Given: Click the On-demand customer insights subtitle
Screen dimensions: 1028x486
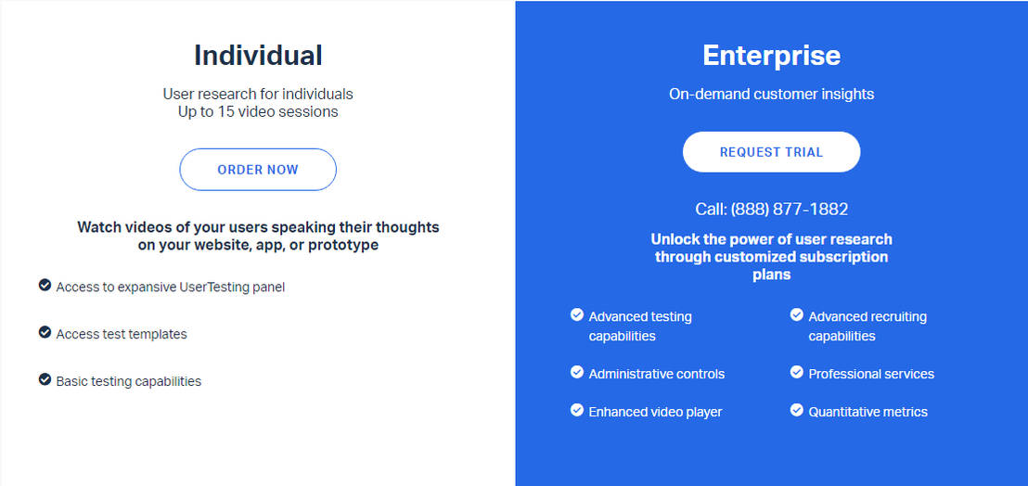Looking at the screenshot, I should [771, 94].
